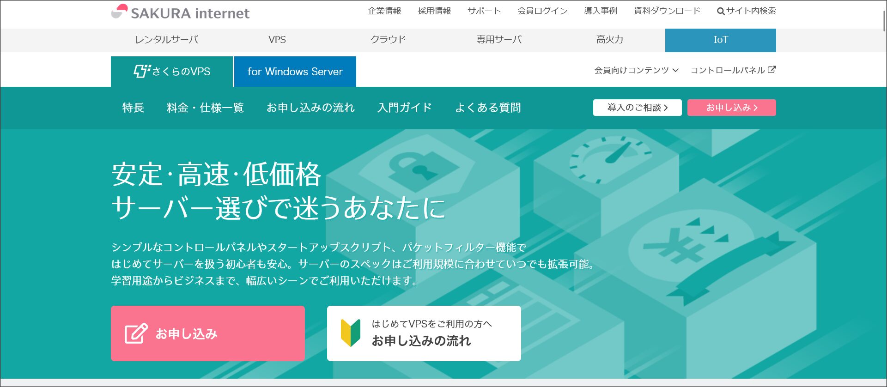This screenshot has width=887, height=387.
Task: Click はじめてVPSをご利用の方へ button
Action: click(424, 333)
